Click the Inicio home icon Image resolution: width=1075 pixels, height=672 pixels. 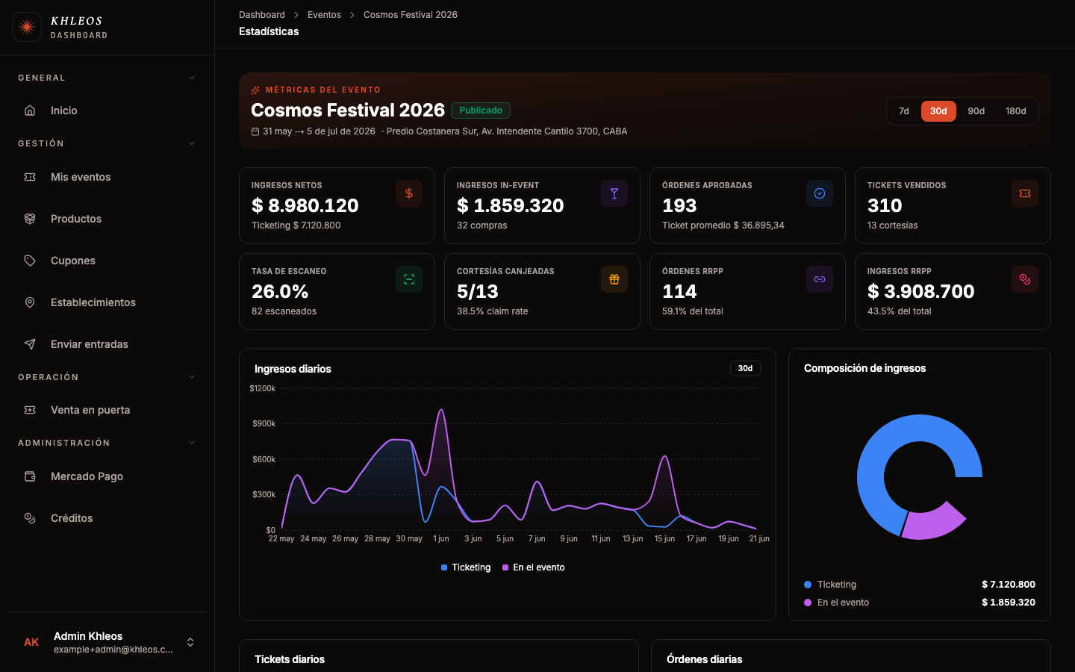[30, 111]
